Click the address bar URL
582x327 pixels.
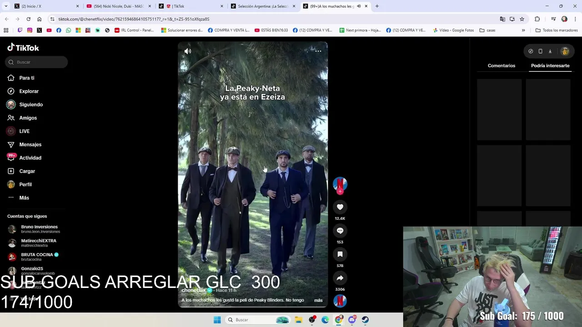(x=134, y=19)
